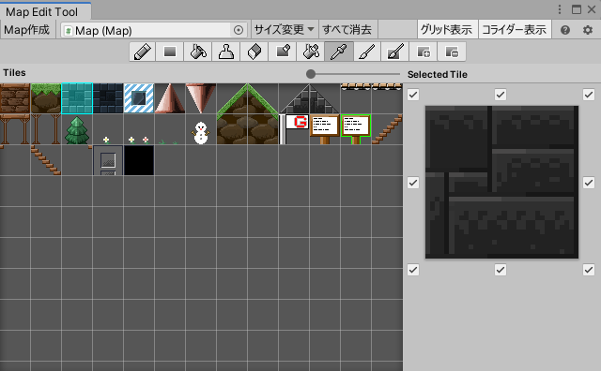The width and height of the screenshot is (601, 371).
Task: Select the rectangle fill tool
Action: pyautogui.click(x=169, y=52)
